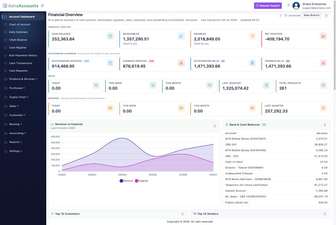
Task: Click the box icon on Total Products card
Action: 323,85
